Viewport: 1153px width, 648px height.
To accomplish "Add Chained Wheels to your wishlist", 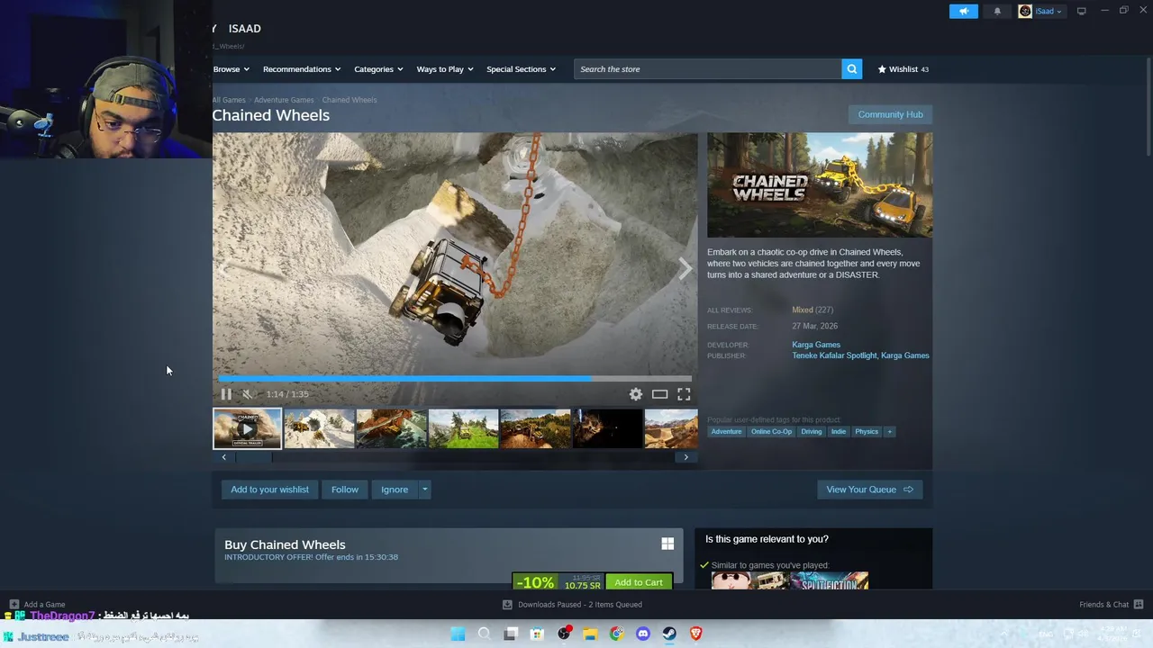I will 269,490.
